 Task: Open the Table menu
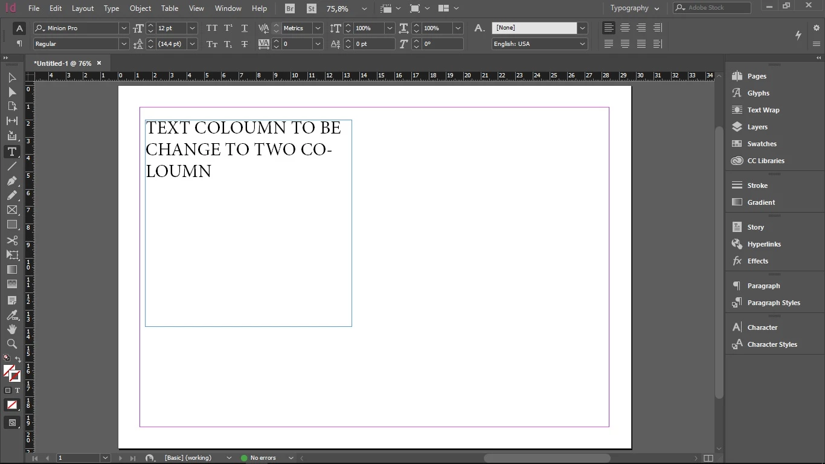(x=170, y=8)
